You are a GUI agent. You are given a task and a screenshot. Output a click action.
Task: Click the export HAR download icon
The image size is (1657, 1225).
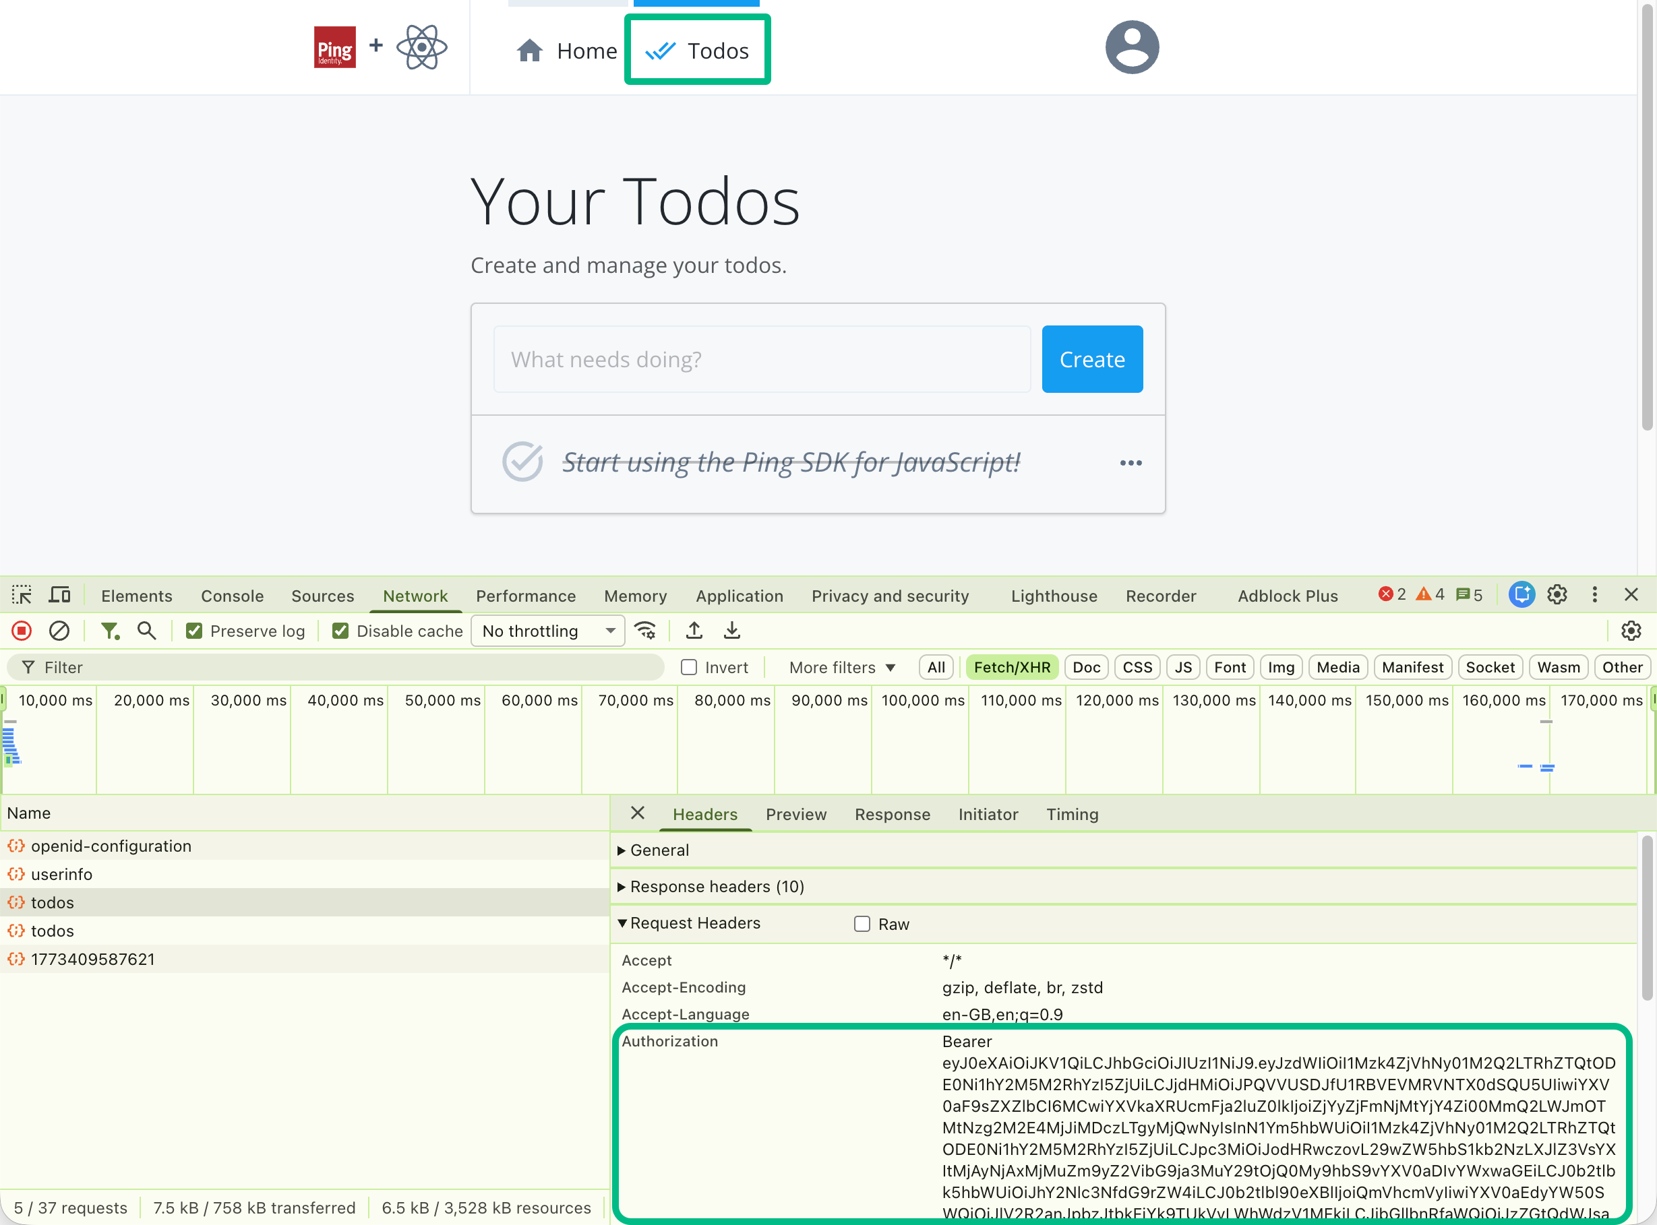732,631
